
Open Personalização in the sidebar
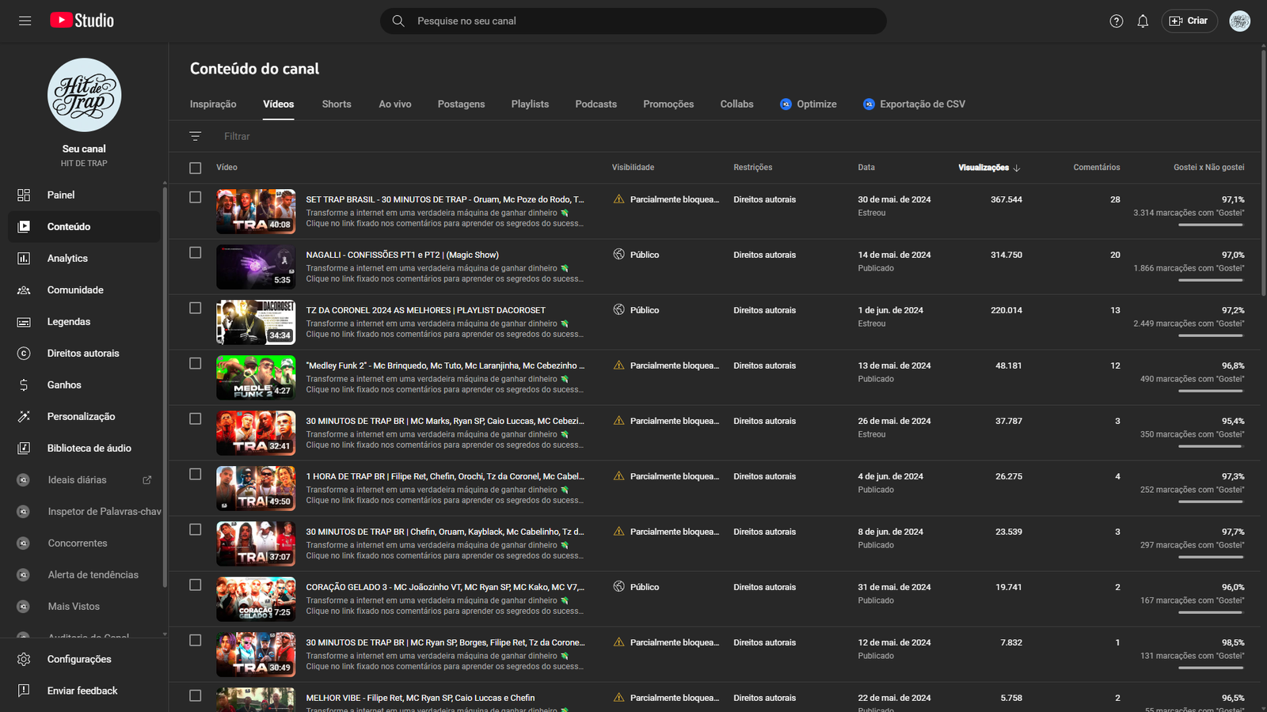(x=81, y=417)
